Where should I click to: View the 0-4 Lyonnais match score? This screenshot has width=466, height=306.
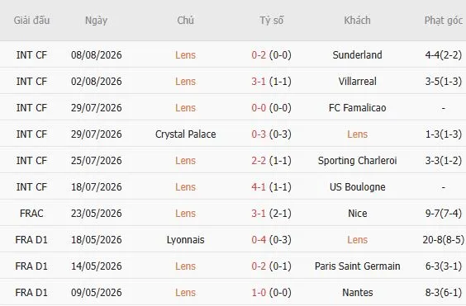coord(259,240)
